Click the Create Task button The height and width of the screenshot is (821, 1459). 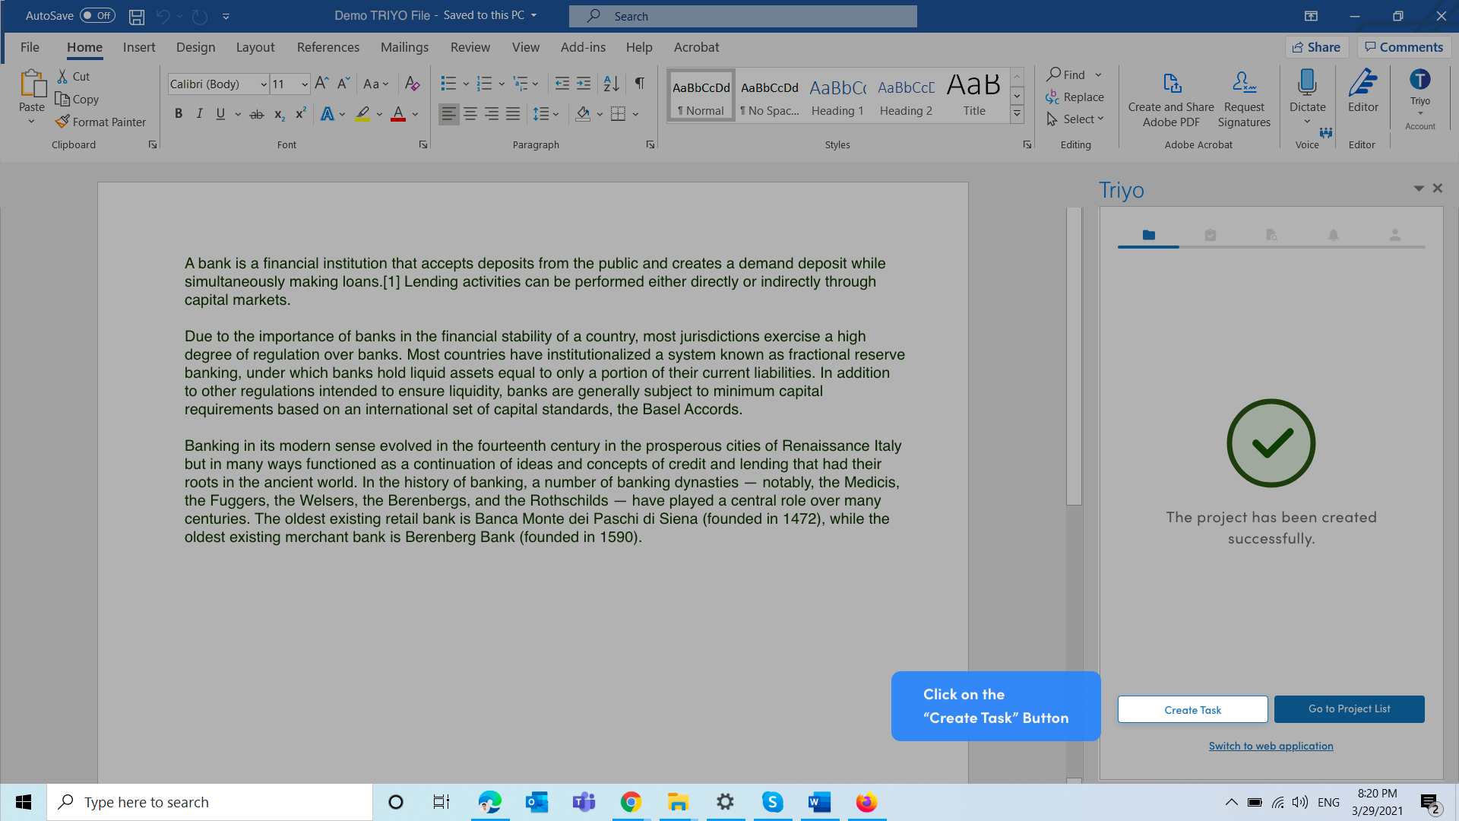click(x=1192, y=709)
